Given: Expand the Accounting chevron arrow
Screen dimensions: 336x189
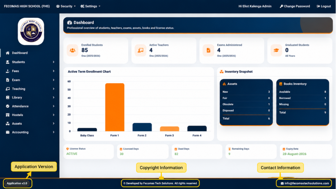Looking at the screenshot, I should (x=53, y=132).
